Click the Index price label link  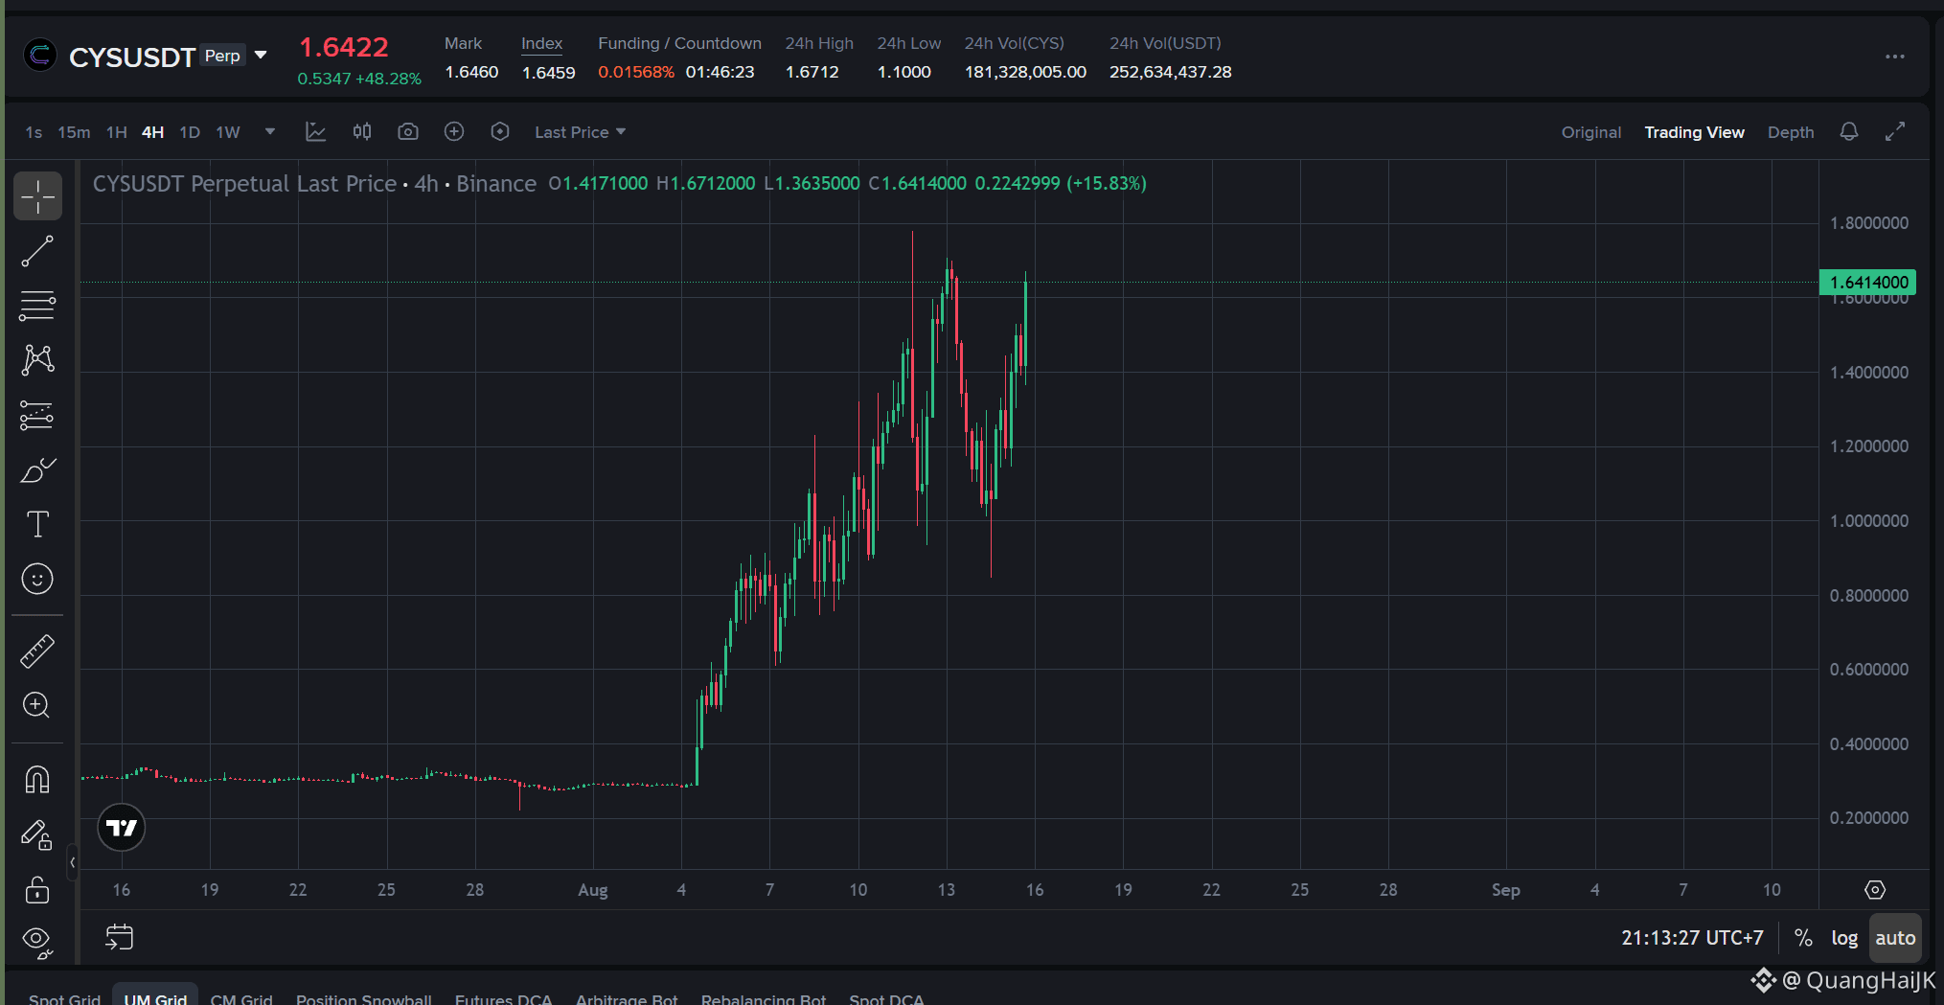coord(541,43)
